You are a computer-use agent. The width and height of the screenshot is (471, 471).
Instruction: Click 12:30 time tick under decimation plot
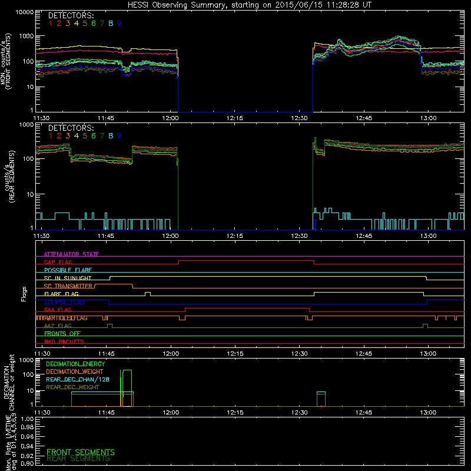[x=299, y=412]
